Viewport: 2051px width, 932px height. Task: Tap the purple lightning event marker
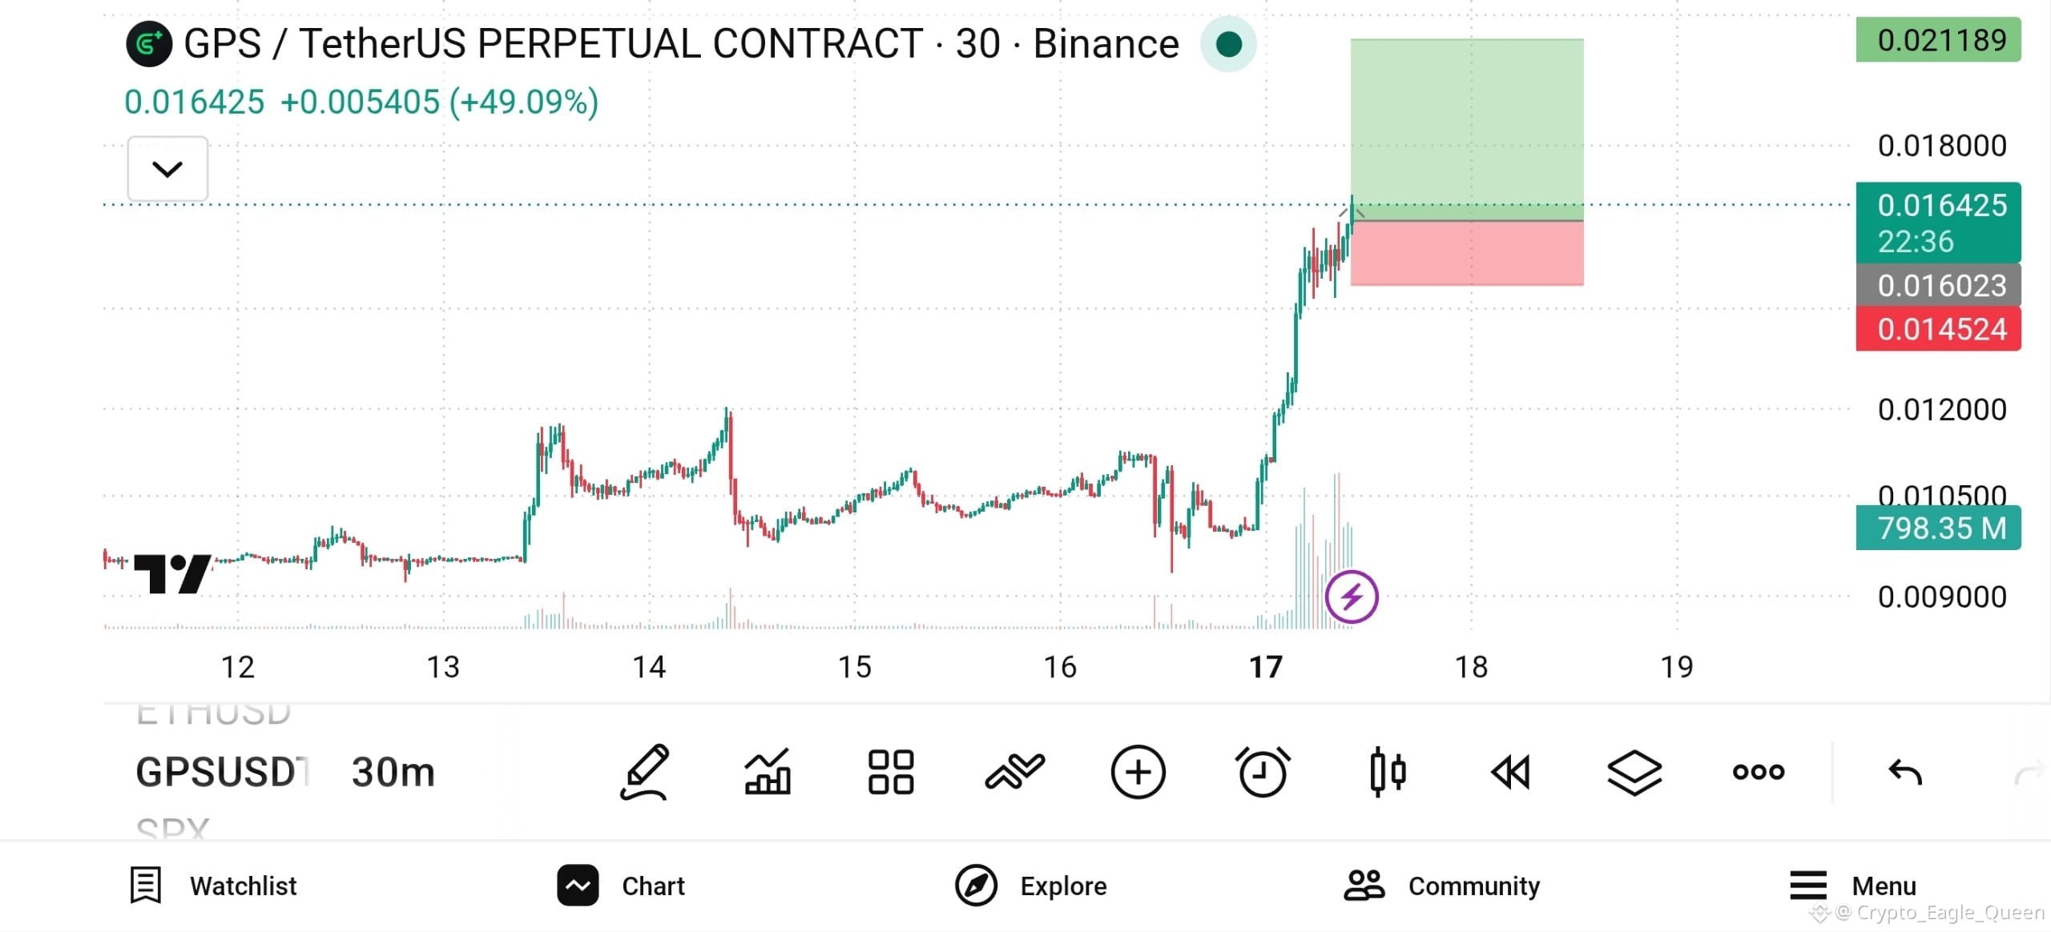(x=1352, y=597)
